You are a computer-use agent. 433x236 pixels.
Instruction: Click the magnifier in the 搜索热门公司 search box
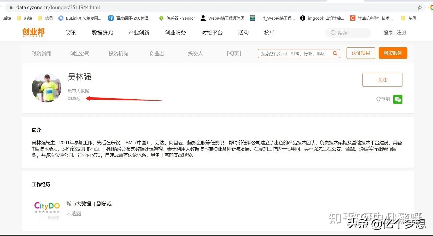(x=335, y=53)
